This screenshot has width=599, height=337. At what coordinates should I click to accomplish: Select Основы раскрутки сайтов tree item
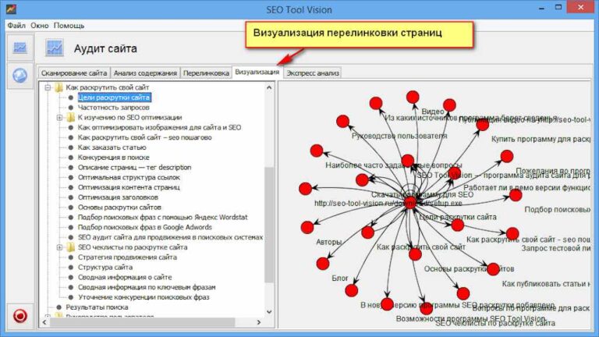[119, 207]
